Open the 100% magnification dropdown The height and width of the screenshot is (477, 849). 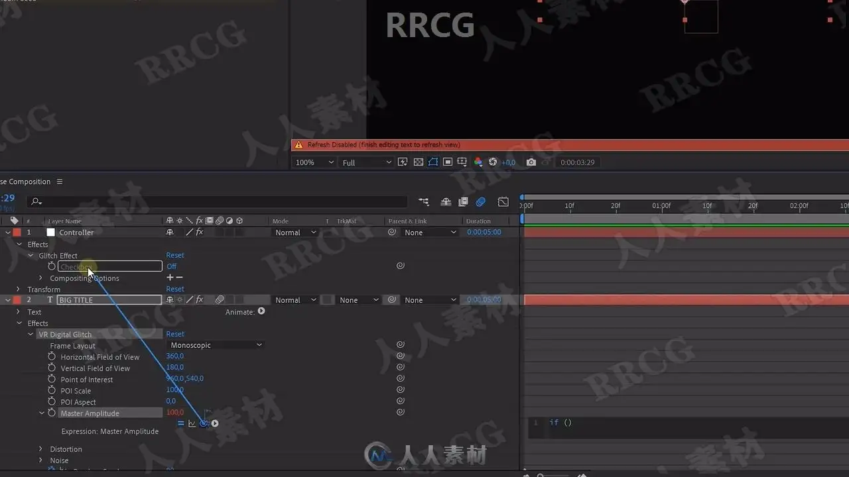[314, 162]
